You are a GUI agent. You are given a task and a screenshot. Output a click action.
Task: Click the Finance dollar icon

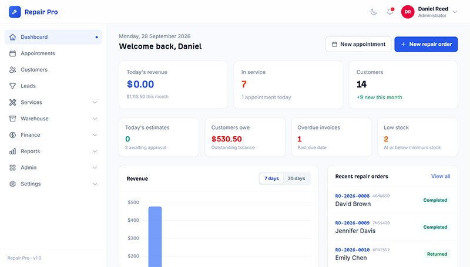(x=12, y=135)
